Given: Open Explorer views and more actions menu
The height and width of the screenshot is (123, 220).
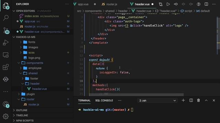Looking at the screenshot, I should [67, 4].
